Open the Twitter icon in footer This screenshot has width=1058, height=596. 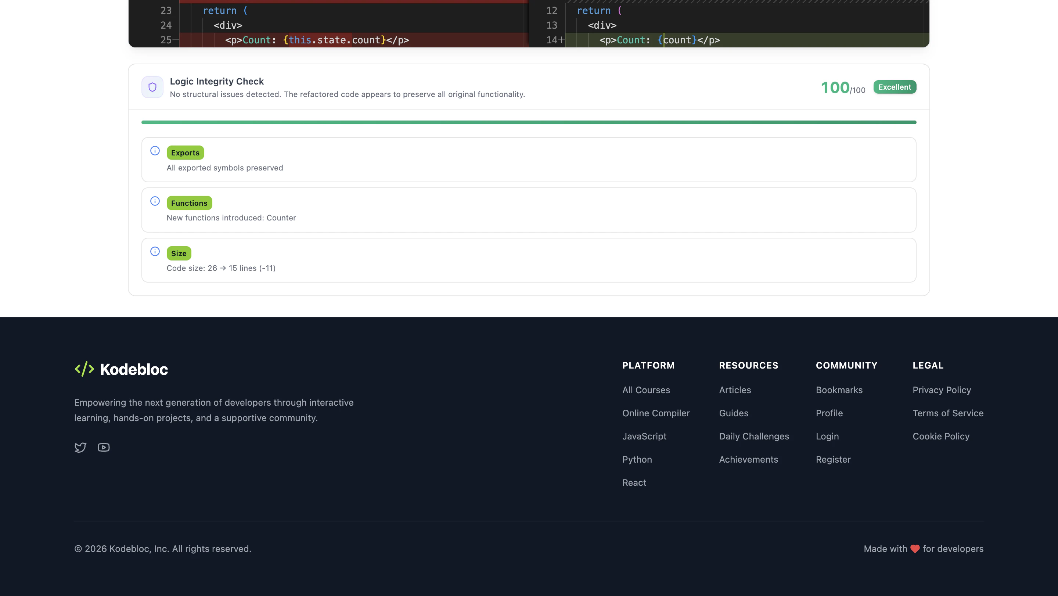tap(80, 447)
